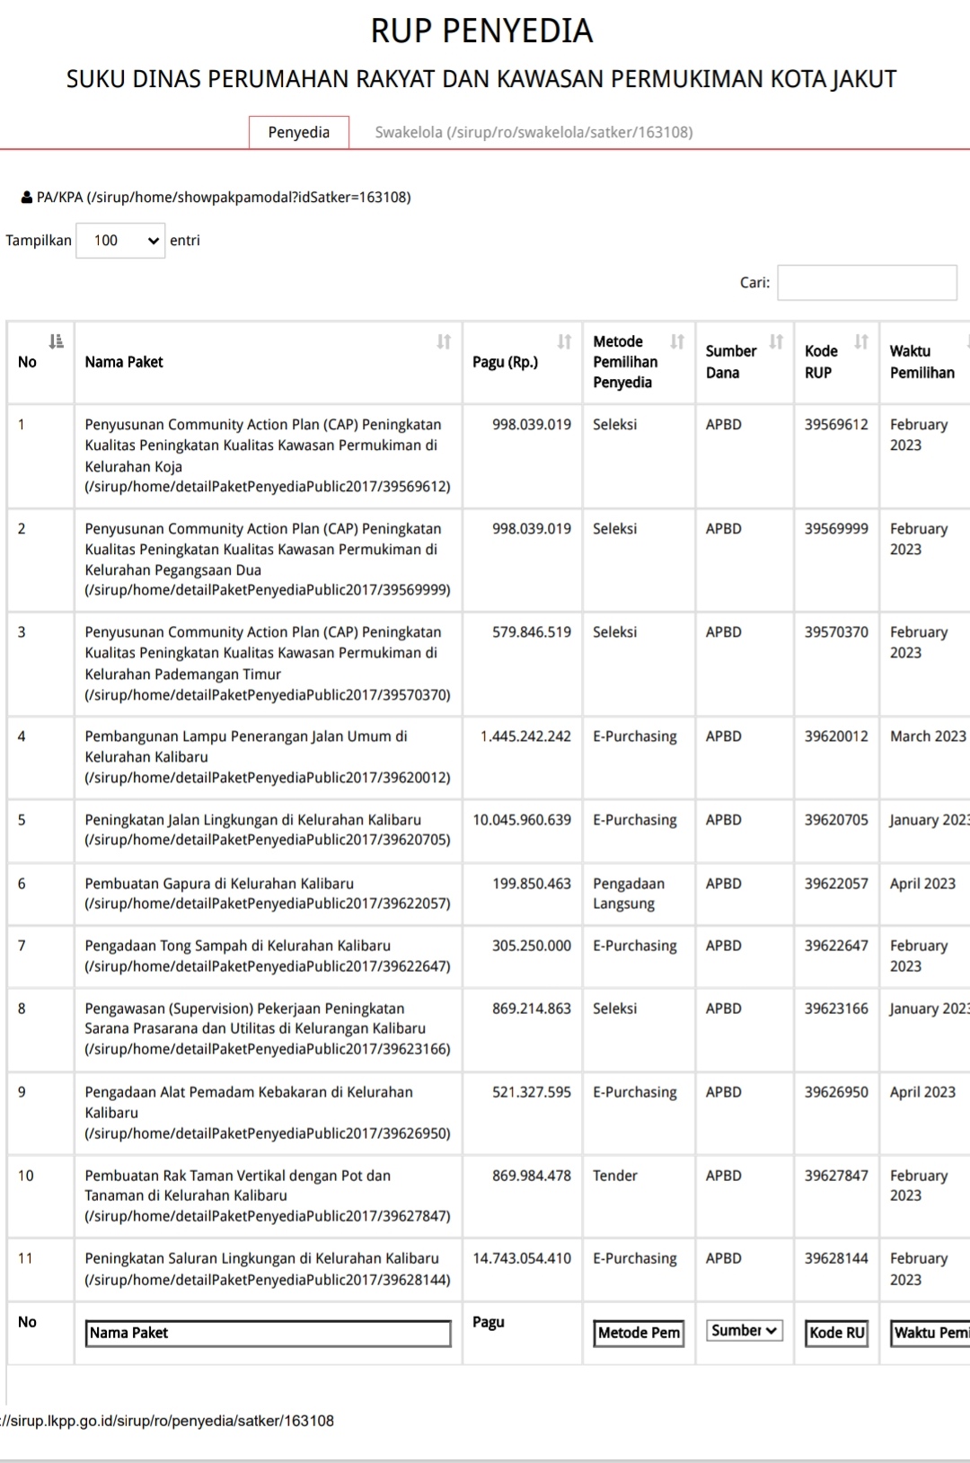Click the PA/KPA user icon
This screenshot has height=1463, width=970.
pyautogui.click(x=26, y=198)
